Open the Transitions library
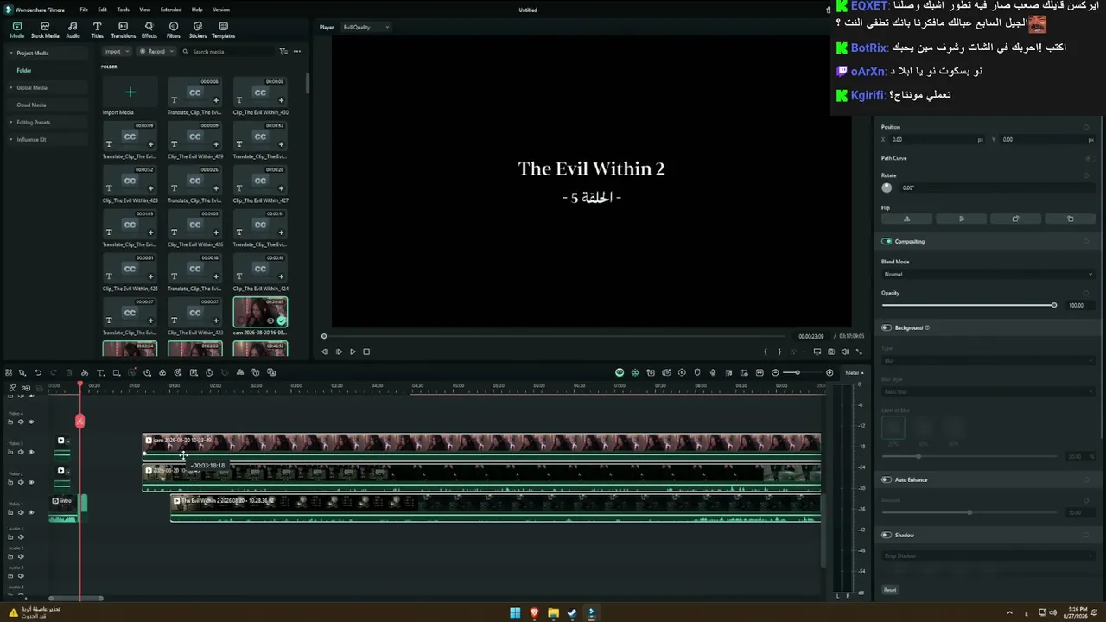Image resolution: width=1106 pixels, height=622 pixels. point(124,30)
